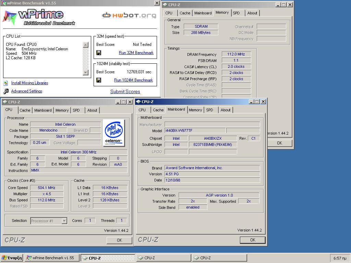Click the Package value Slot 1 SEPP

pos(65,136)
